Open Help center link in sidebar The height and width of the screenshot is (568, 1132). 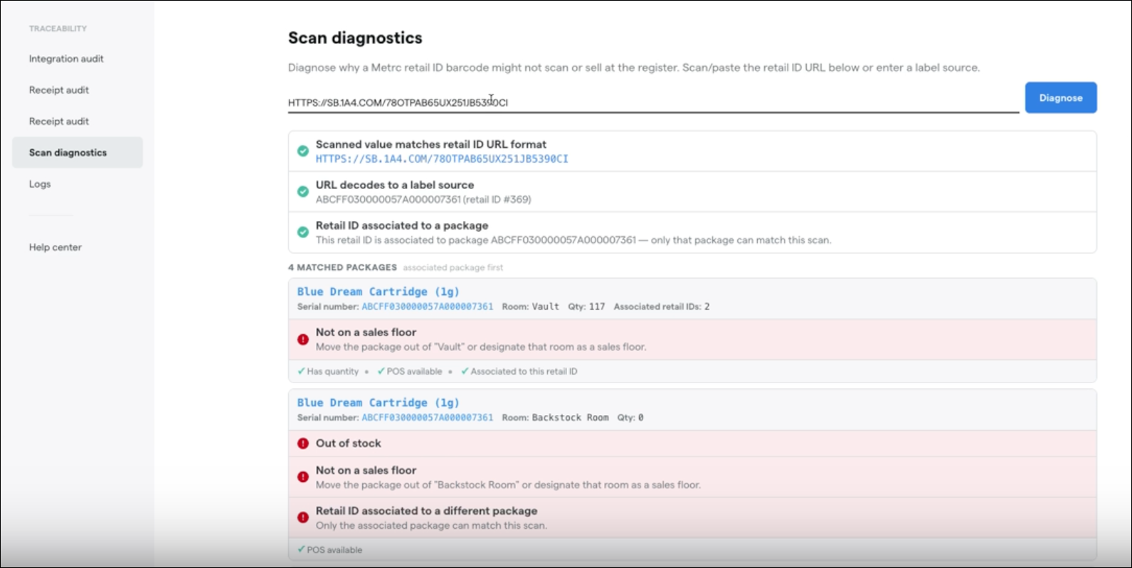(55, 247)
